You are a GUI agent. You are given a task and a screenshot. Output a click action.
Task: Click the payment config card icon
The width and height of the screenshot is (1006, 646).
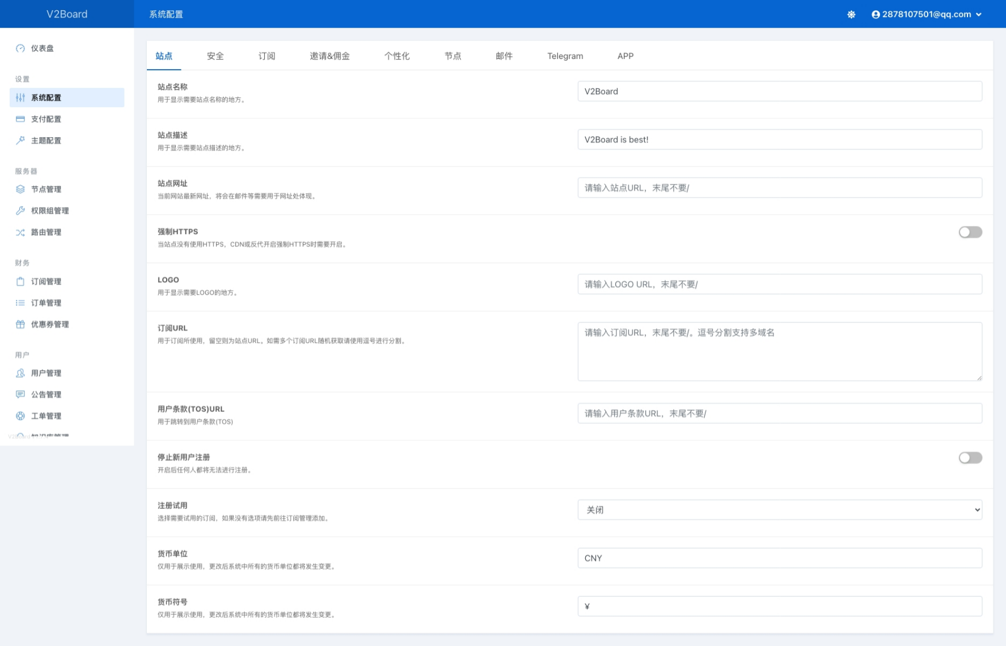pyautogui.click(x=20, y=119)
